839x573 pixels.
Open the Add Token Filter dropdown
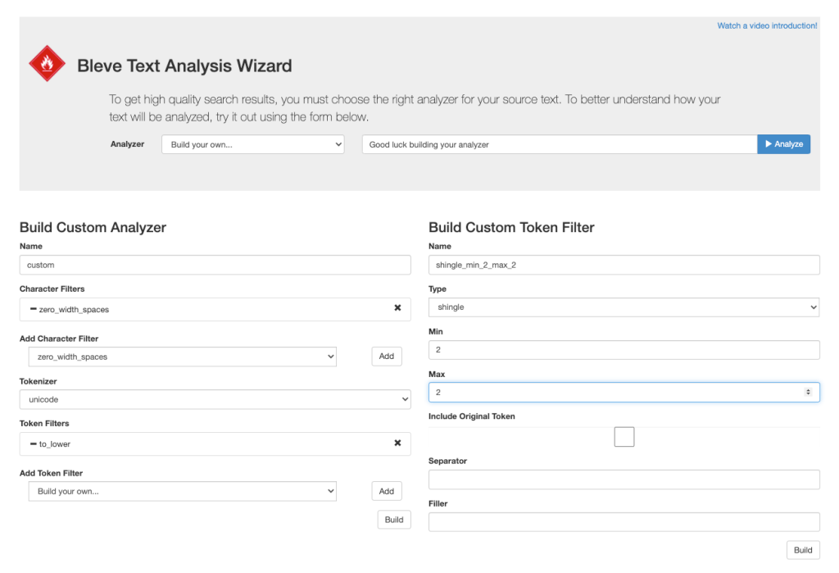[x=182, y=491]
